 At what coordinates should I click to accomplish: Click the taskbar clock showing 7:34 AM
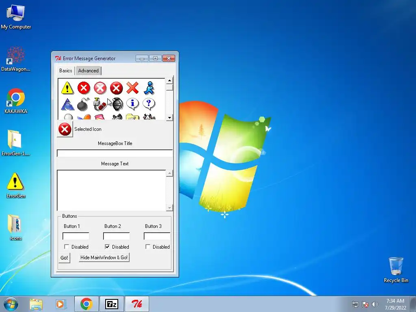395,304
